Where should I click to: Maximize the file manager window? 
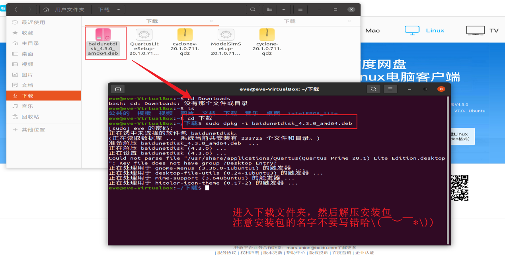click(x=336, y=10)
